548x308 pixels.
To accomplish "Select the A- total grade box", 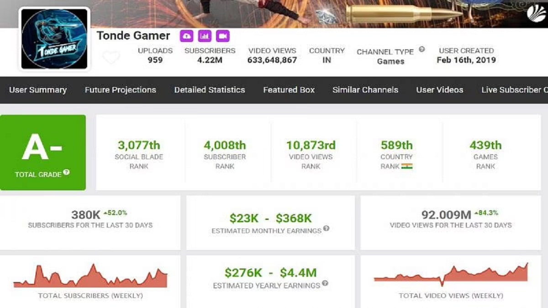I will point(43,152).
